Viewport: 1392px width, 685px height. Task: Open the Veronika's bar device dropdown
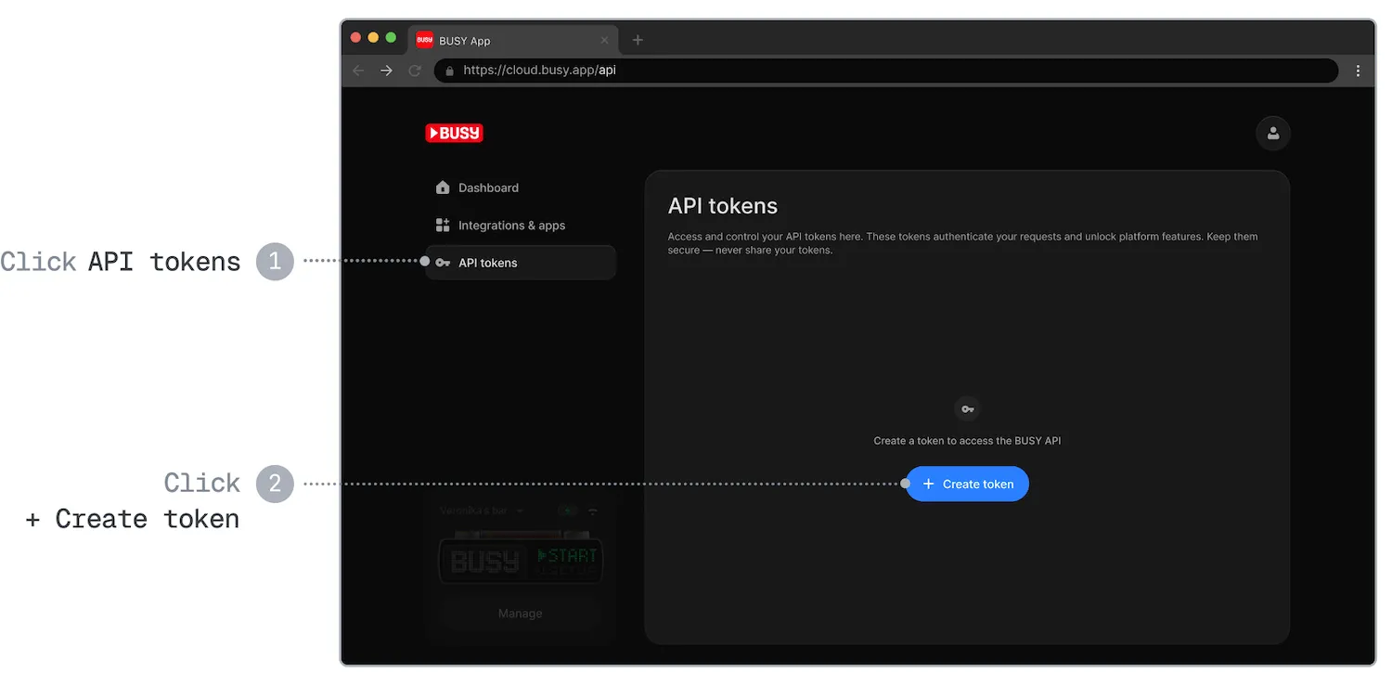coord(483,511)
